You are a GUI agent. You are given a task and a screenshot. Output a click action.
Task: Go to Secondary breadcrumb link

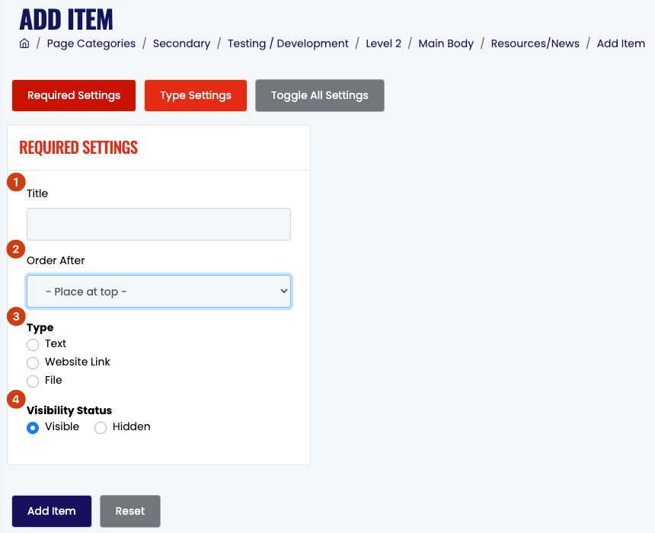point(182,43)
